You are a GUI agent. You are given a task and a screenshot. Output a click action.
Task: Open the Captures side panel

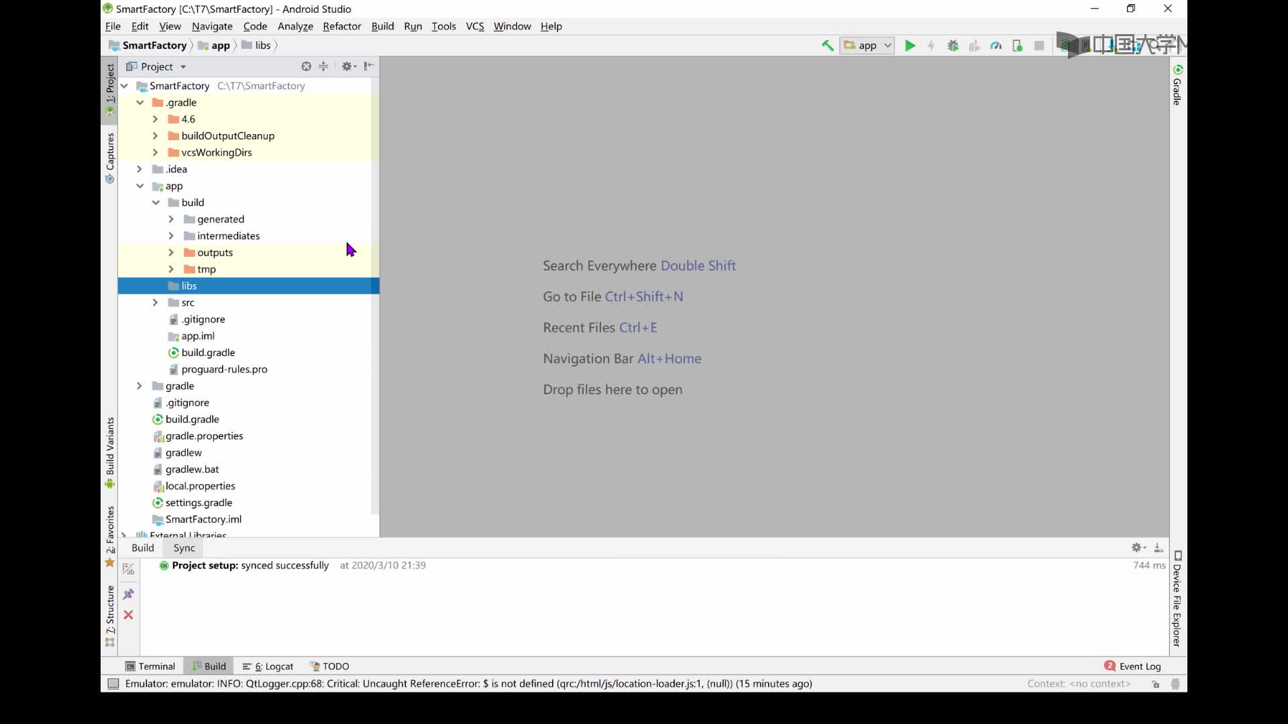coord(110,158)
